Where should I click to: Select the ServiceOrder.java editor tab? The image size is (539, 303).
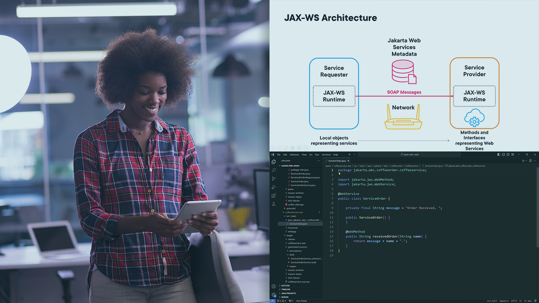click(x=336, y=160)
